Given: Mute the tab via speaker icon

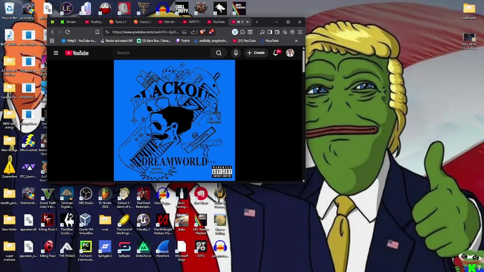Looking at the screenshot, I should click(x=238, y=22).
